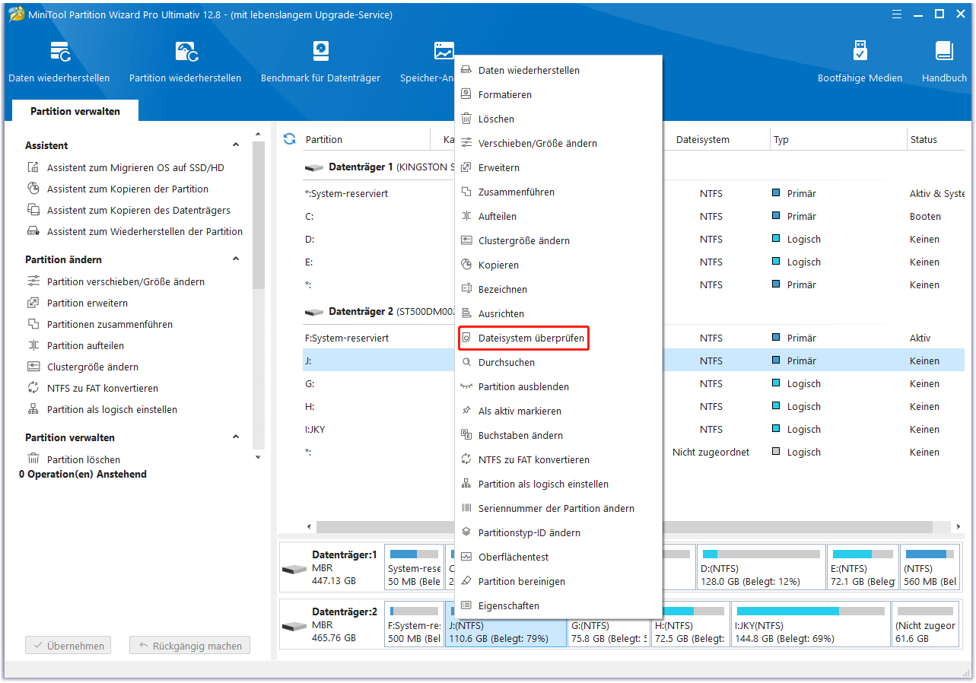976x683 pixels.
Task: Switch to Partition verwalten tab
Action: [x=75, y=111]
